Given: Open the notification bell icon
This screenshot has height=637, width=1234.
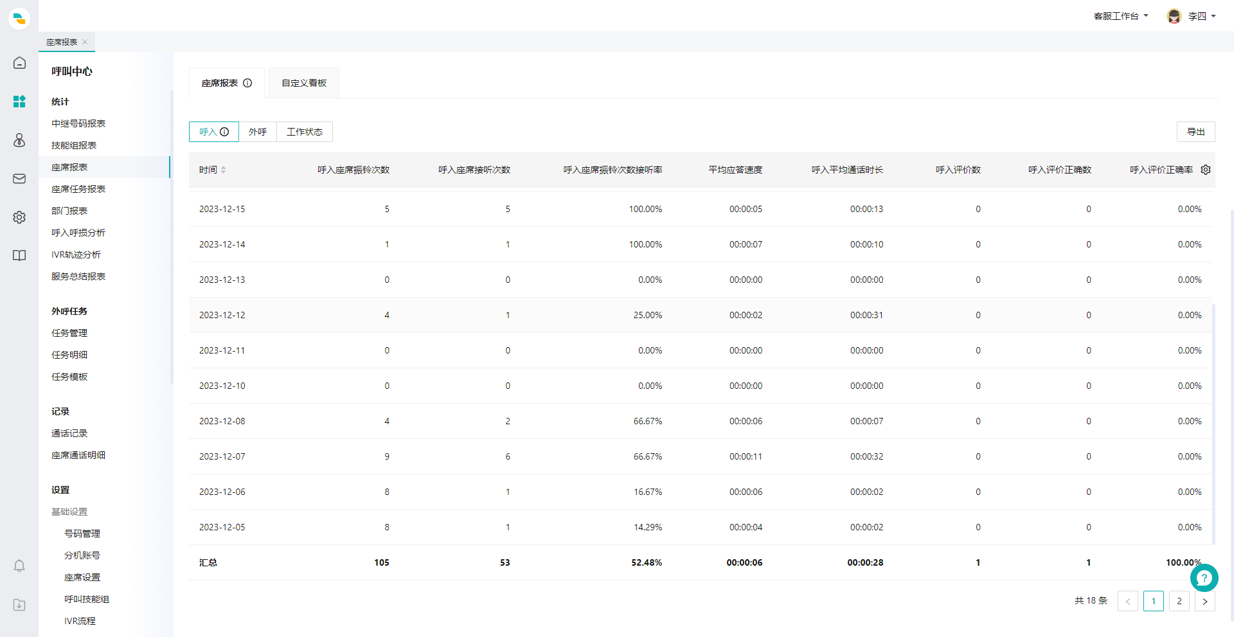Looking at the screenshot, I should (x=19, y=566).
